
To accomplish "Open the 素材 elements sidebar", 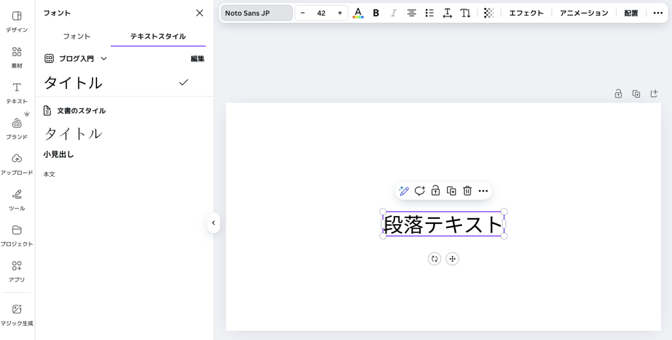I will (x=17, y=57).
